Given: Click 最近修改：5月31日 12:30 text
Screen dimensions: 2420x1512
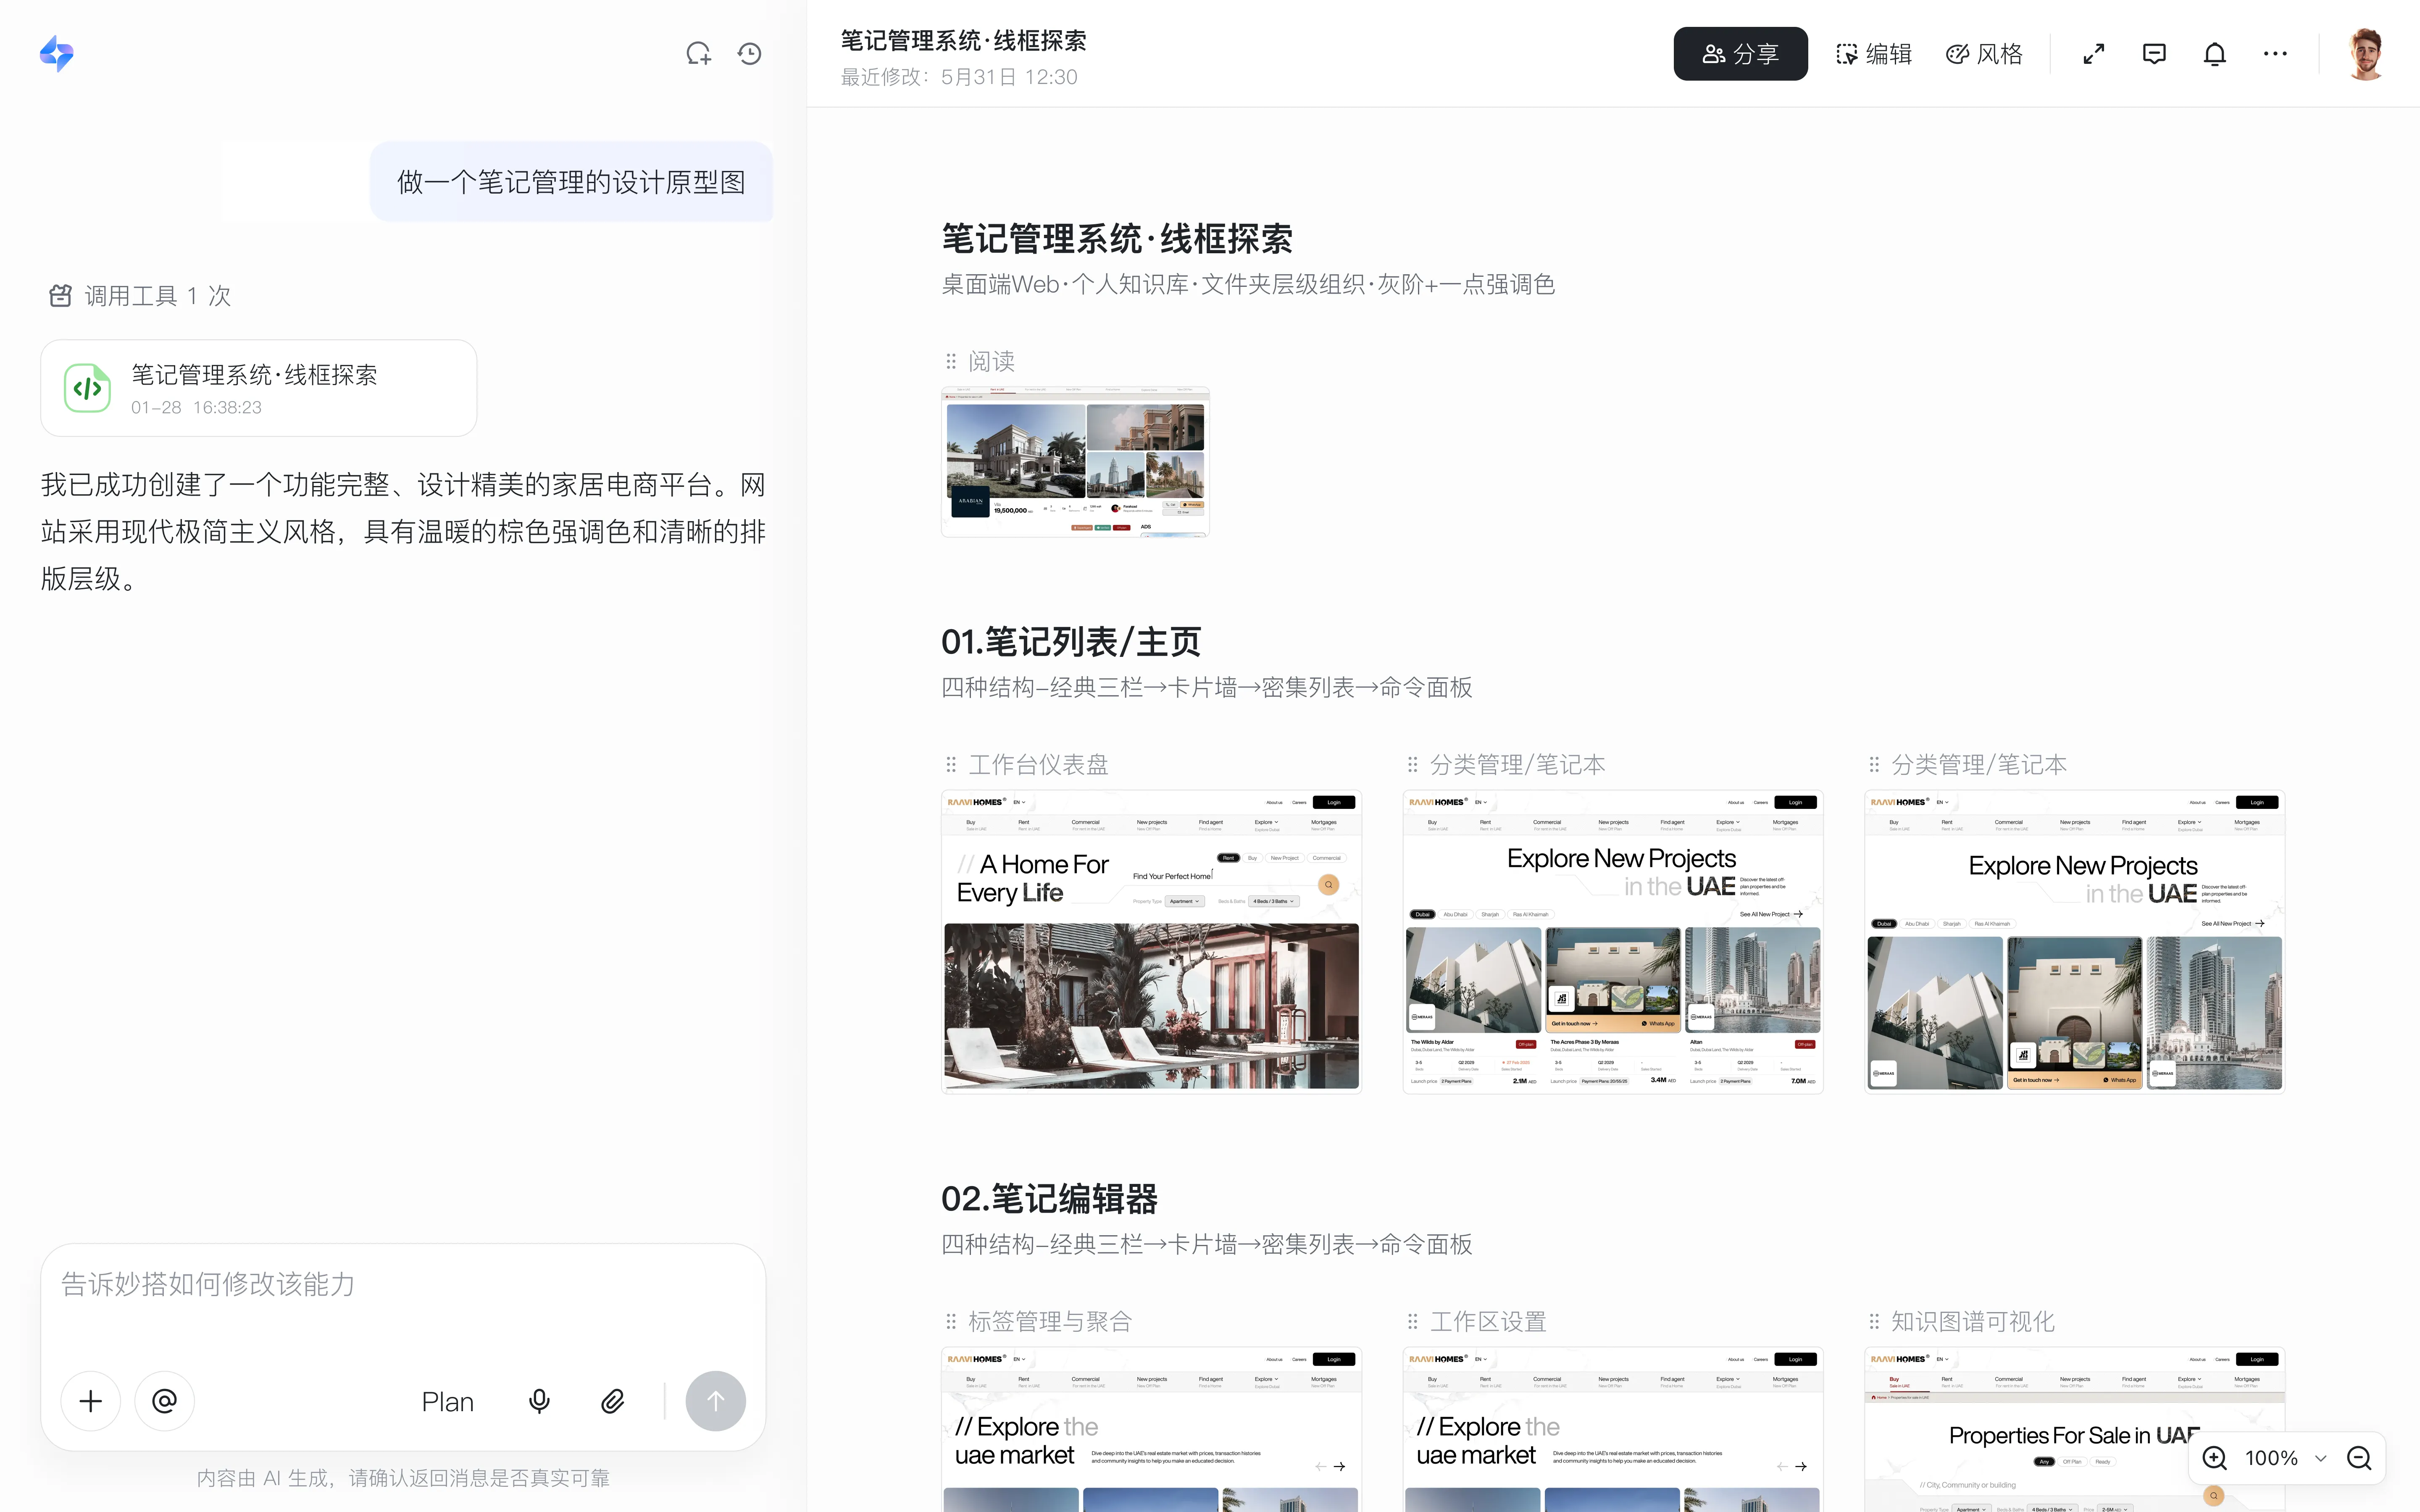Looking at the screenshot, I should tap(959, 77).
